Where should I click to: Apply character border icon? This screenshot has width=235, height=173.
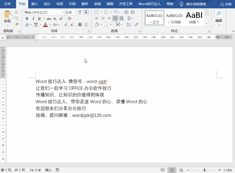pyautogui.click(x=86, y=12)
